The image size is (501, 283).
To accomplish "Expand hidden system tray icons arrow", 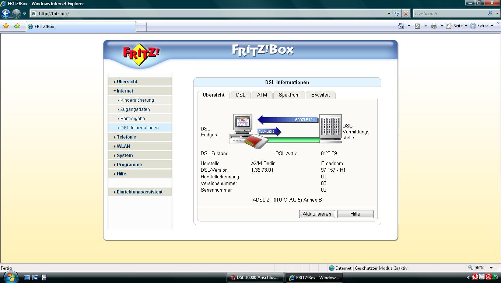I will click(469, 277).
